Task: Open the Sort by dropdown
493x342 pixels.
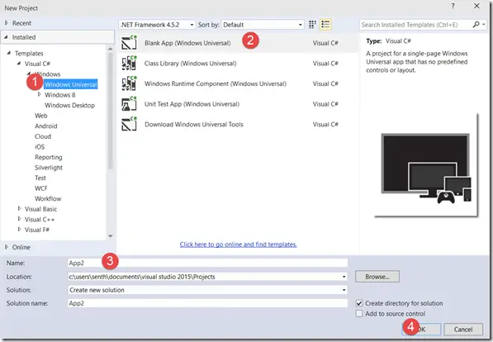Action: [x=263, y=25]
